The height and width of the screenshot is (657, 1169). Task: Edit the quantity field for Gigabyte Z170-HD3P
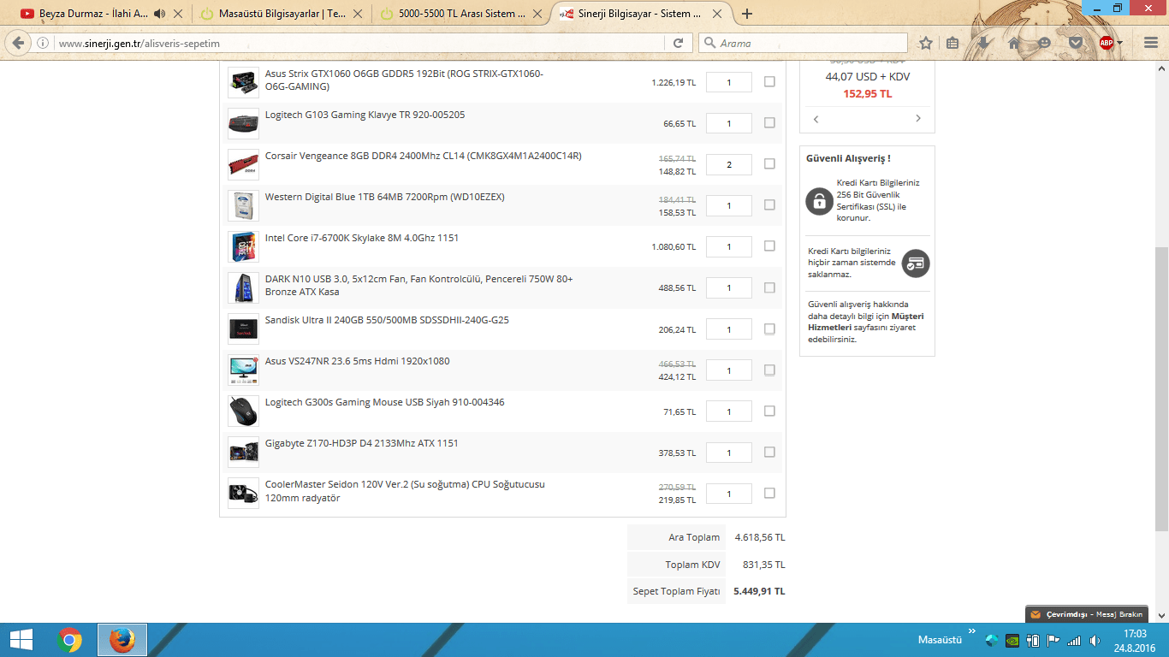[x=729, y=453]
